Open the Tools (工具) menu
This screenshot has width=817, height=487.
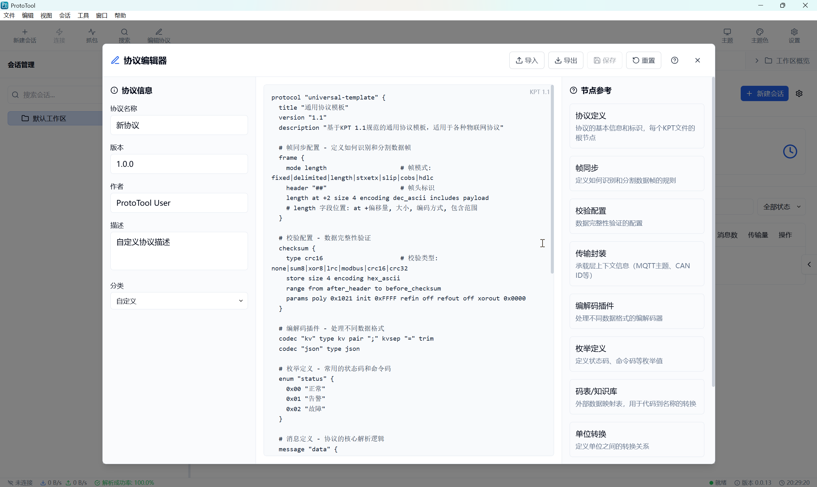[x=83, y=15]
